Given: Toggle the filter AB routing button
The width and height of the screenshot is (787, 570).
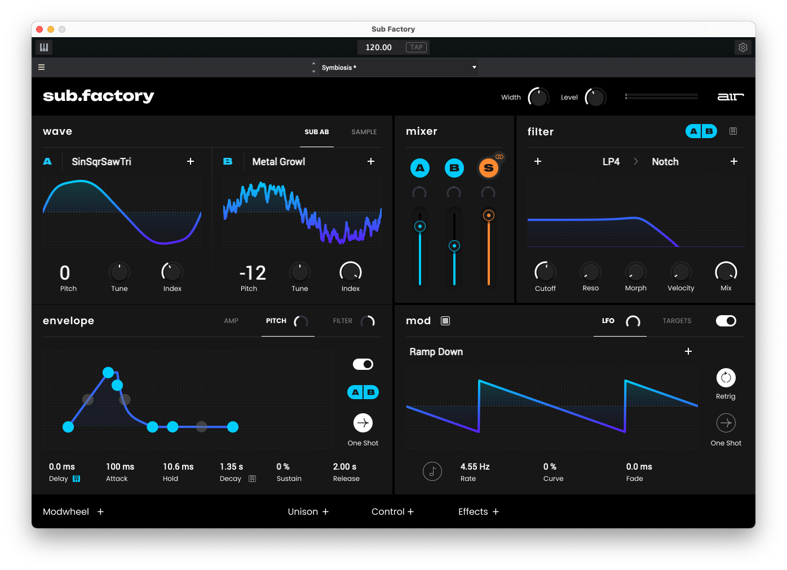Looking at the screenshot, I should pyautogui.click(x=701, y=131).
